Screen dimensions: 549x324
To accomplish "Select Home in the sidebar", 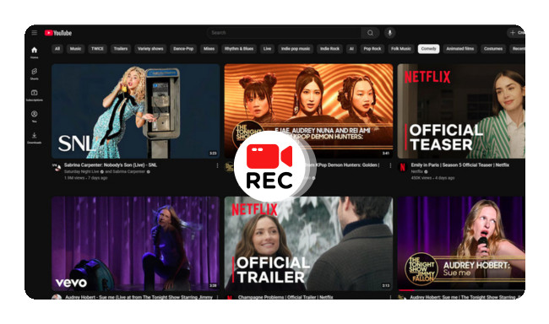I will click(x=34, y=52).
